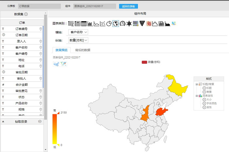This screenshot has height=152, width=229.
Task: Select the pie chart type icon
Action: click(x=109, y=23)
